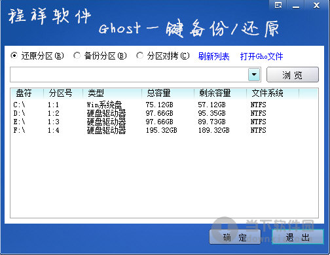This screenshot has height=255, width=330.
Task: Click the 确定 confirm button
Action: (x=235, y=237)
